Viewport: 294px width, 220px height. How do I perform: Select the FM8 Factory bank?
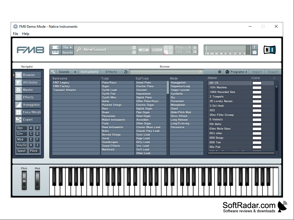point(76,86)
